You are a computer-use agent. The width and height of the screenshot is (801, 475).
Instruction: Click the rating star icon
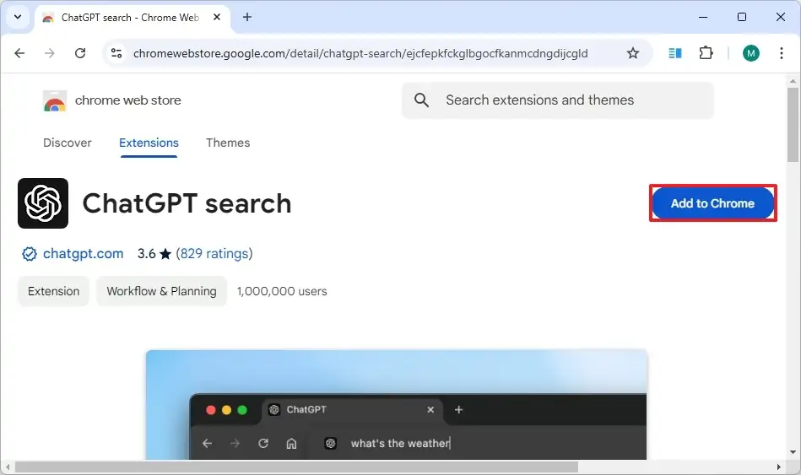(x=165, y=254)
